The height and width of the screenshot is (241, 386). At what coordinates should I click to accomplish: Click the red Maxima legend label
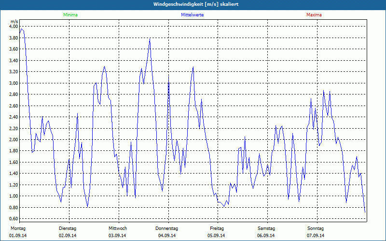click(314, 15)
